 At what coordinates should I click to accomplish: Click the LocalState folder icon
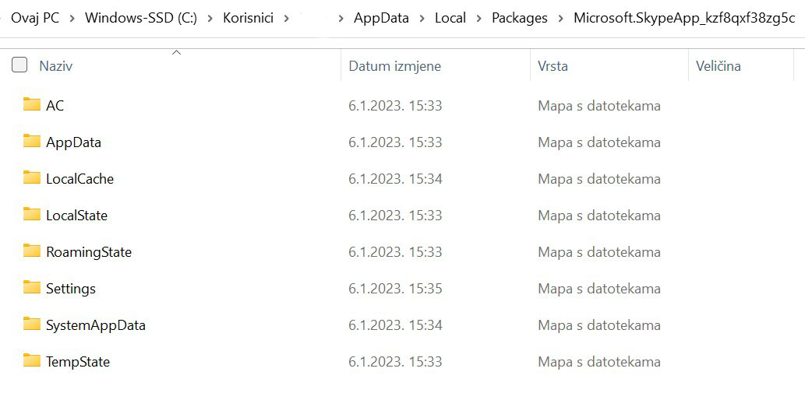click(31, 215)
